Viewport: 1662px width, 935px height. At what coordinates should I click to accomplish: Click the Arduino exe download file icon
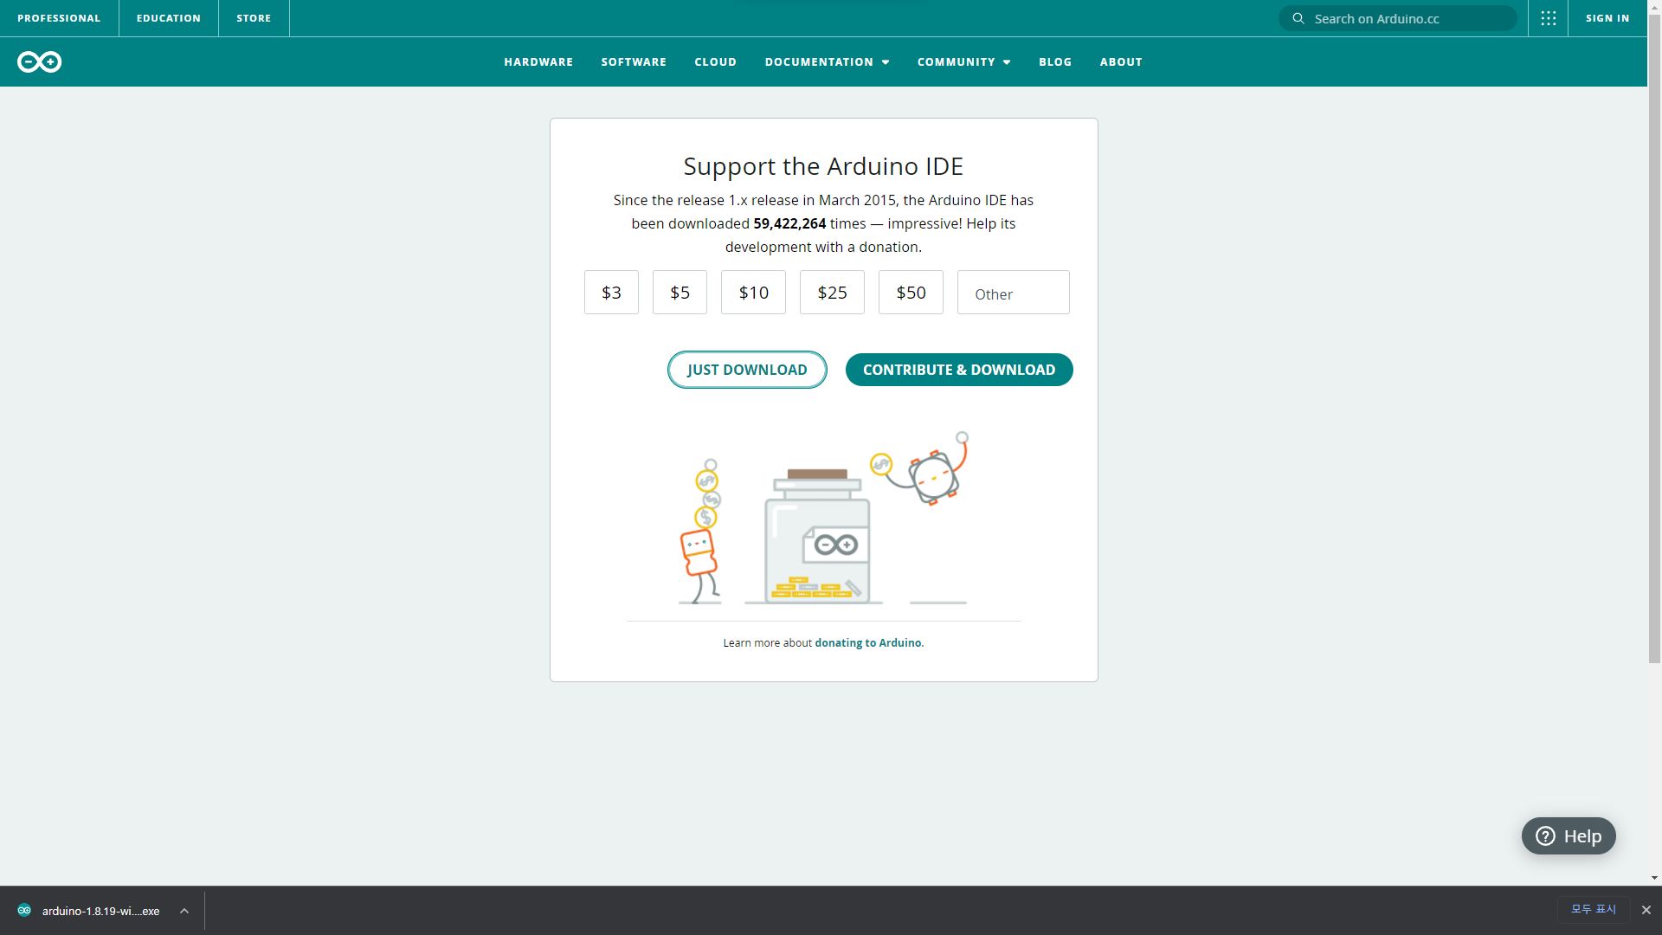click(24, 910)
